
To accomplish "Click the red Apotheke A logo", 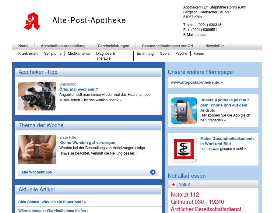I will tap(32, 21).
